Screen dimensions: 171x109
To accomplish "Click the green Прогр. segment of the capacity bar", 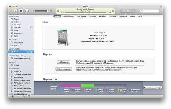I will pos(87,86).
